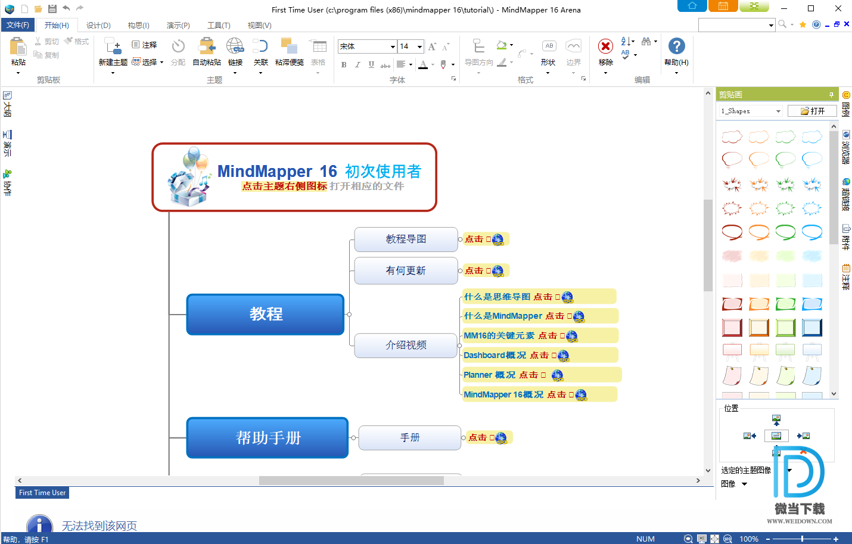
Task: Switch to the 构思(I) tab
Action: (x=139, y=26)
